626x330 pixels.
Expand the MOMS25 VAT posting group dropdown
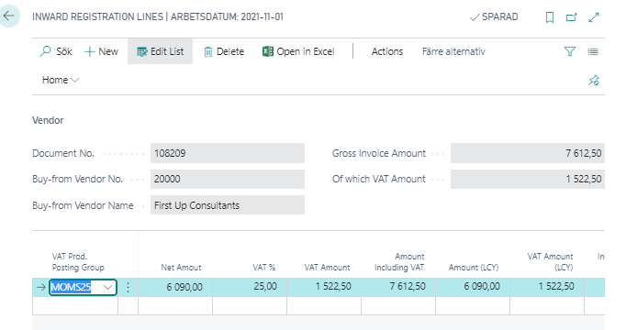(107, 287)
